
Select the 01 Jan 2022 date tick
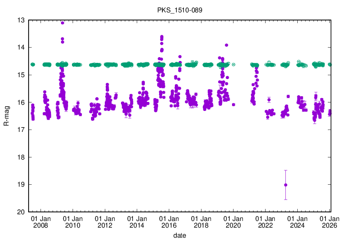pyautogui.click(x=265, y=222)
